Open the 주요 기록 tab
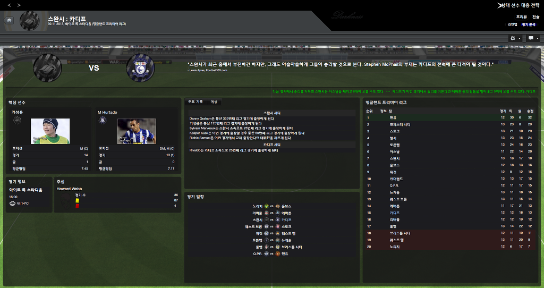This screenshot has width=544, height=288. click(195, 101)
